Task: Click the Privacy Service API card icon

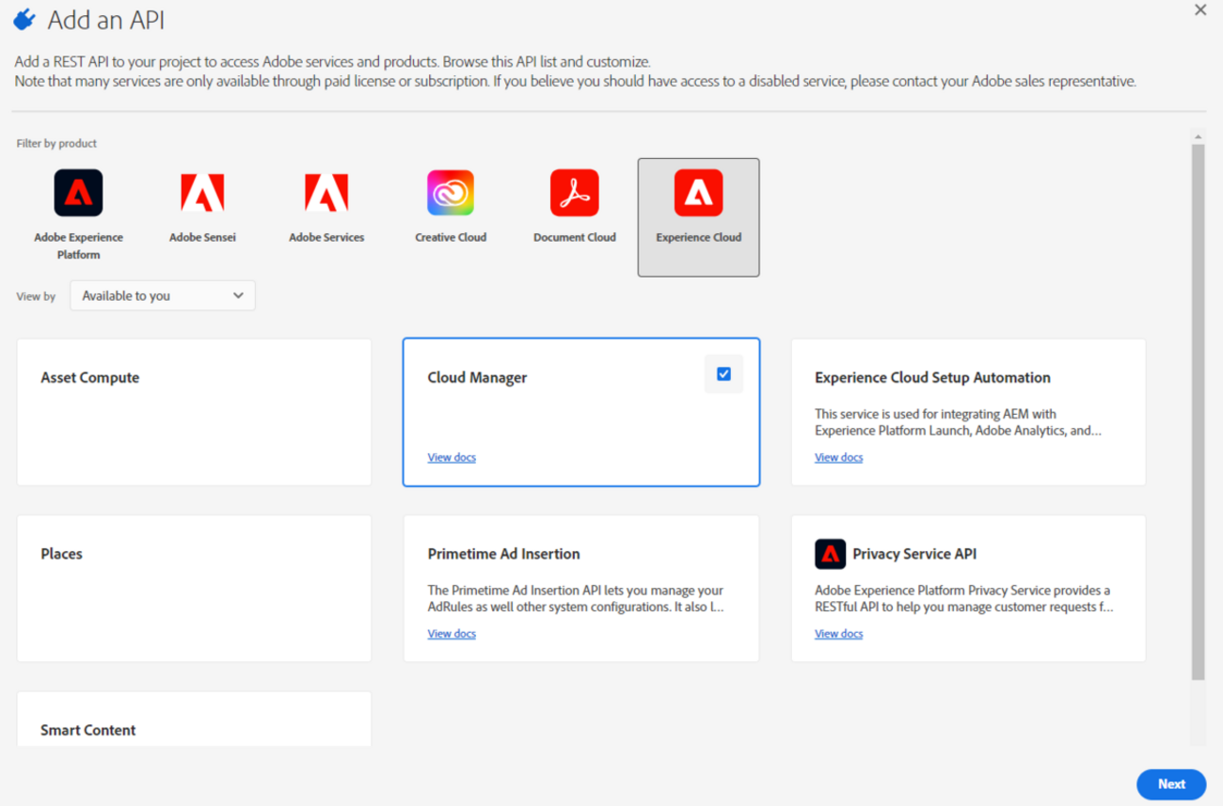Action: [x=830, y=554]
